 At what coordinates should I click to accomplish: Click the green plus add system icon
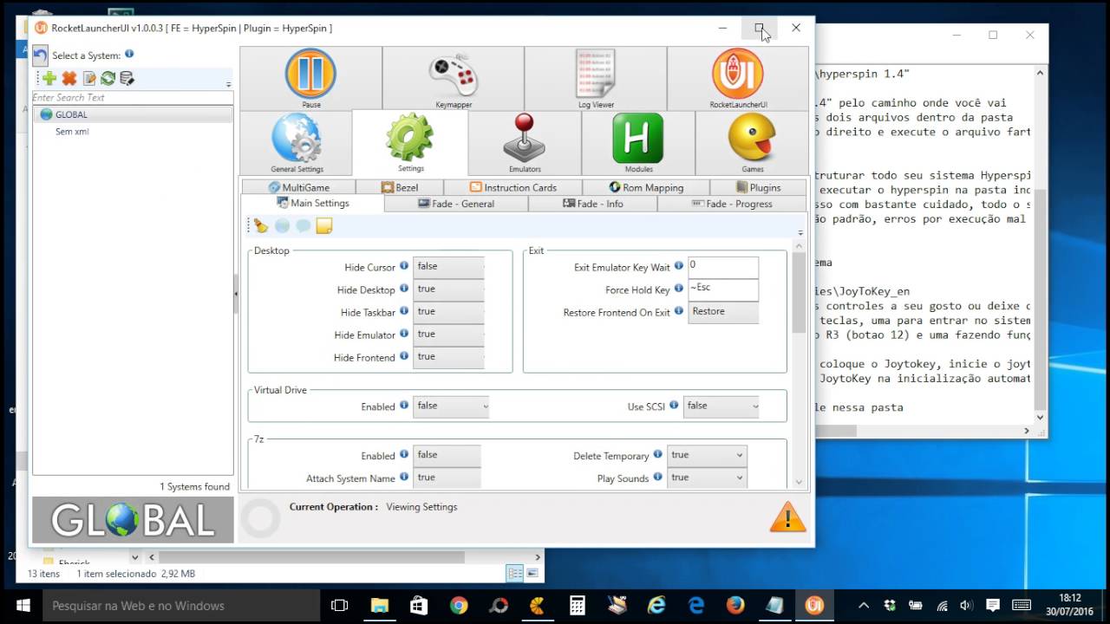click(x=49, y=79)
